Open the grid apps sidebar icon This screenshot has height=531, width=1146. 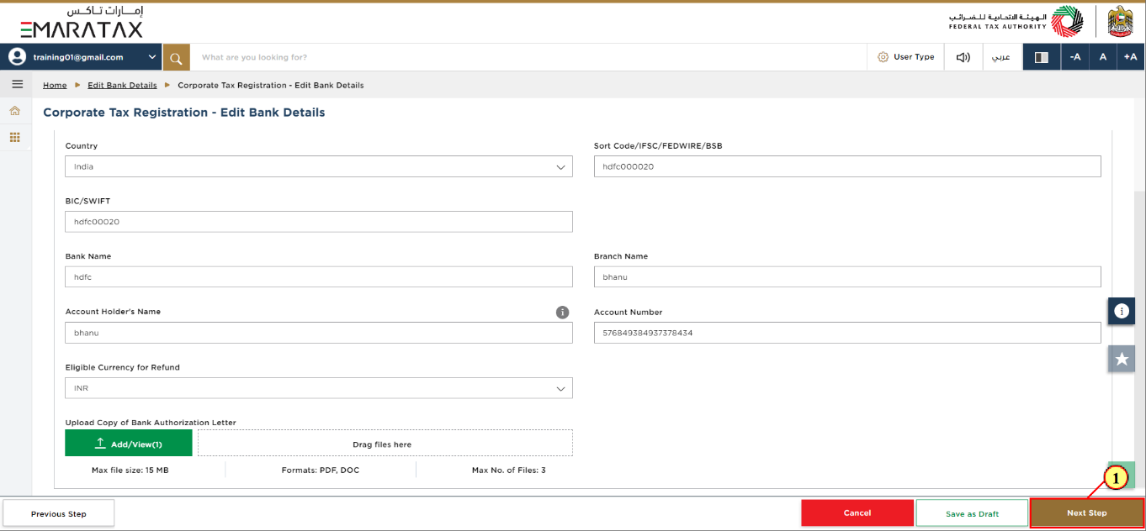tap(14, 137)
